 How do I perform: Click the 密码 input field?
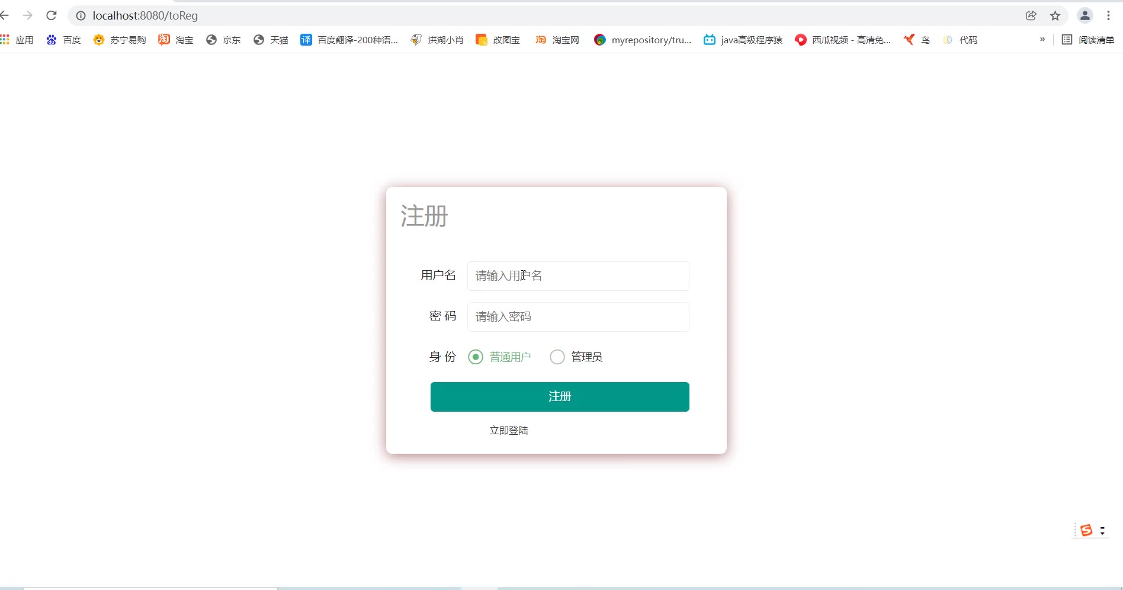(578, 317)
